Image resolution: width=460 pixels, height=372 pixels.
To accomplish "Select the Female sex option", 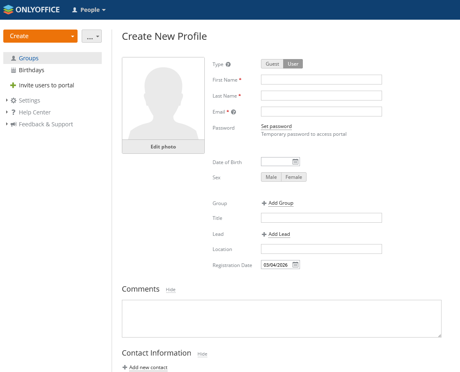I will 293,177.
